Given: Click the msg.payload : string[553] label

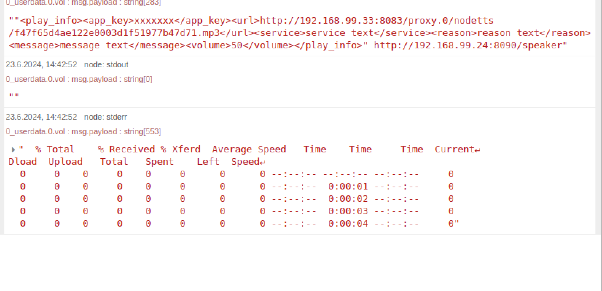Looking at the screenshot, I should (x=116, y=132).
